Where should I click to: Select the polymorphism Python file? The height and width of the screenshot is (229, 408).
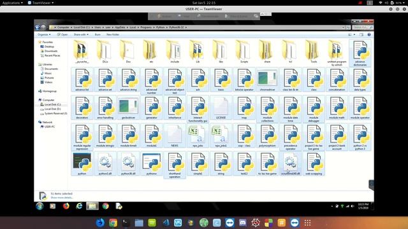tap(267, 135)
